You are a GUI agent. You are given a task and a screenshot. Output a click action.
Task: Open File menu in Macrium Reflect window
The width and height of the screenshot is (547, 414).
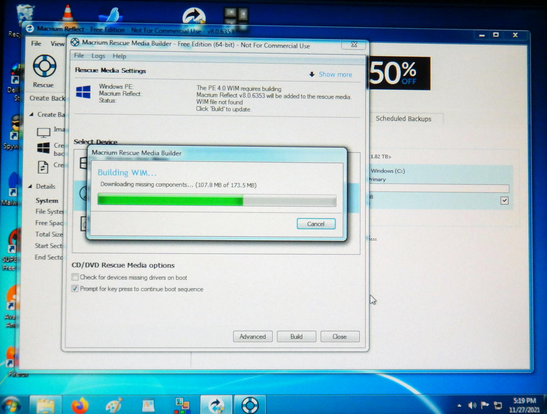pyautogui.click(x=36, y=43)
